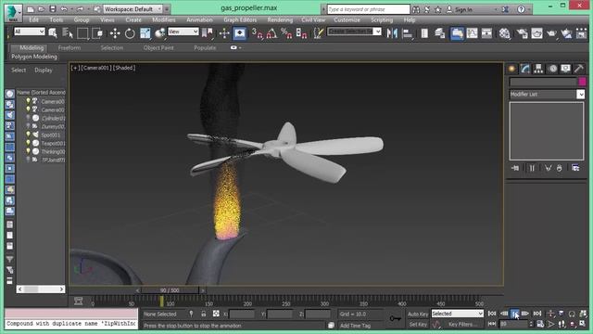Open the All selection filter dropdown
The height and width of the screenshot is (334, 593).
pos(30,32)
